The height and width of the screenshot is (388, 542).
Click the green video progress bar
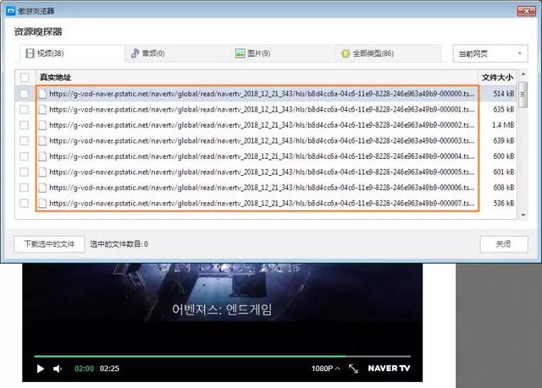(x=190, y=356)
